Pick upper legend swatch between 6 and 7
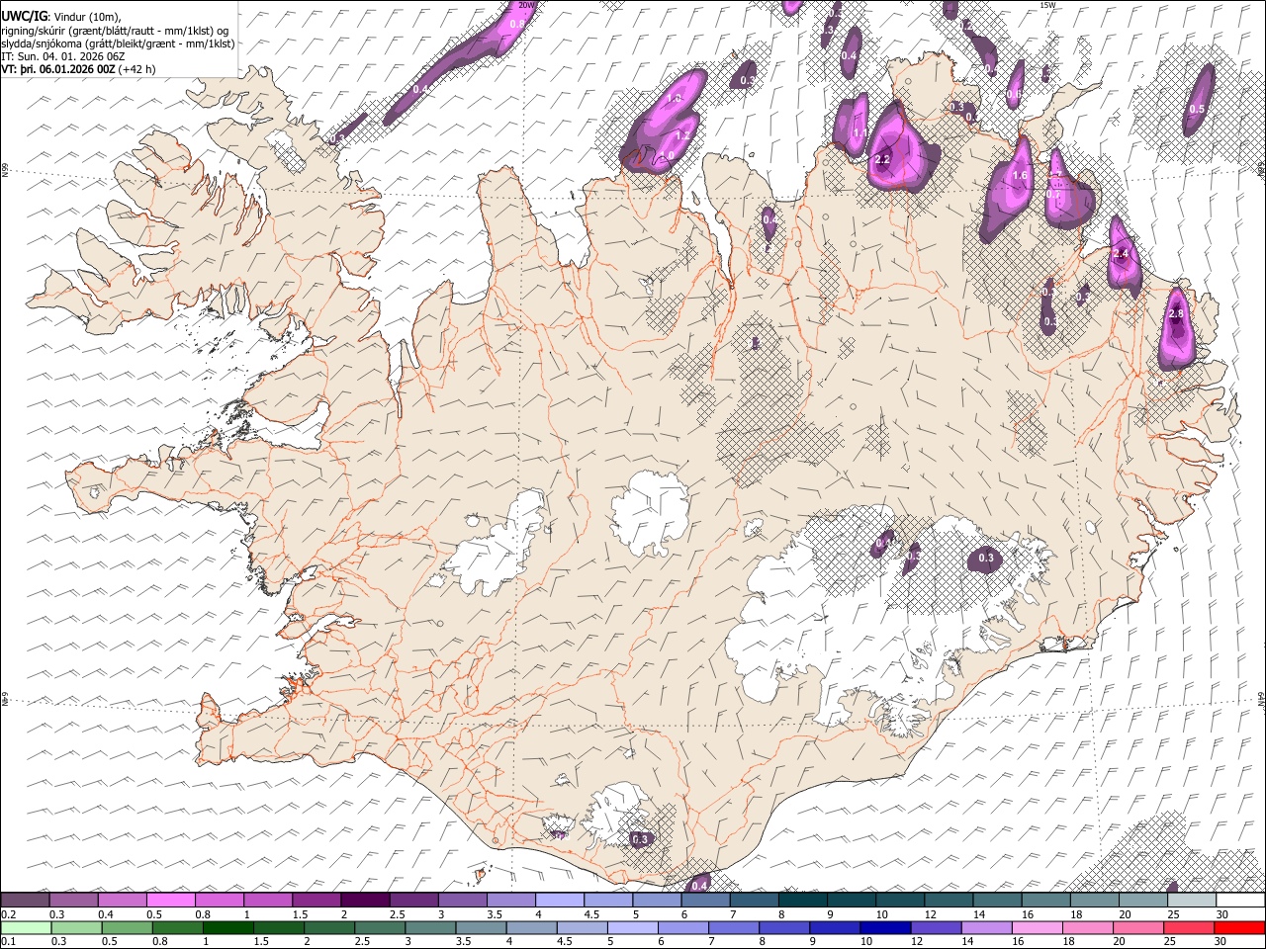This screenshot has width=1266, height=949. 705,900
